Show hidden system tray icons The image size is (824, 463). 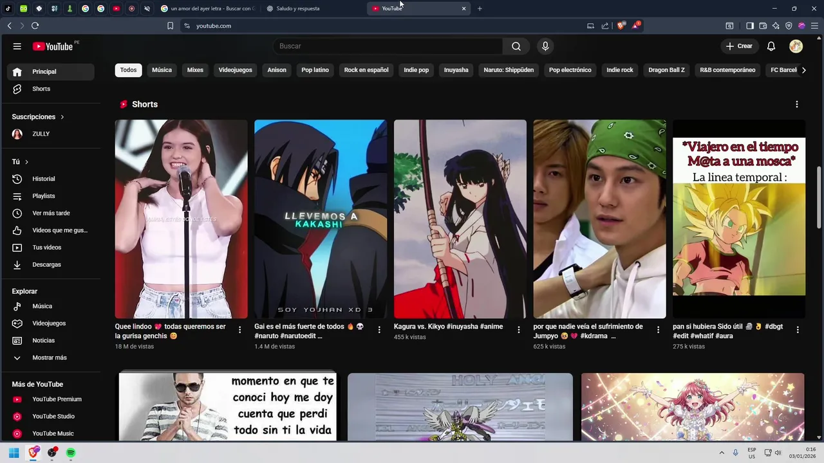click(x=722, y=453)
